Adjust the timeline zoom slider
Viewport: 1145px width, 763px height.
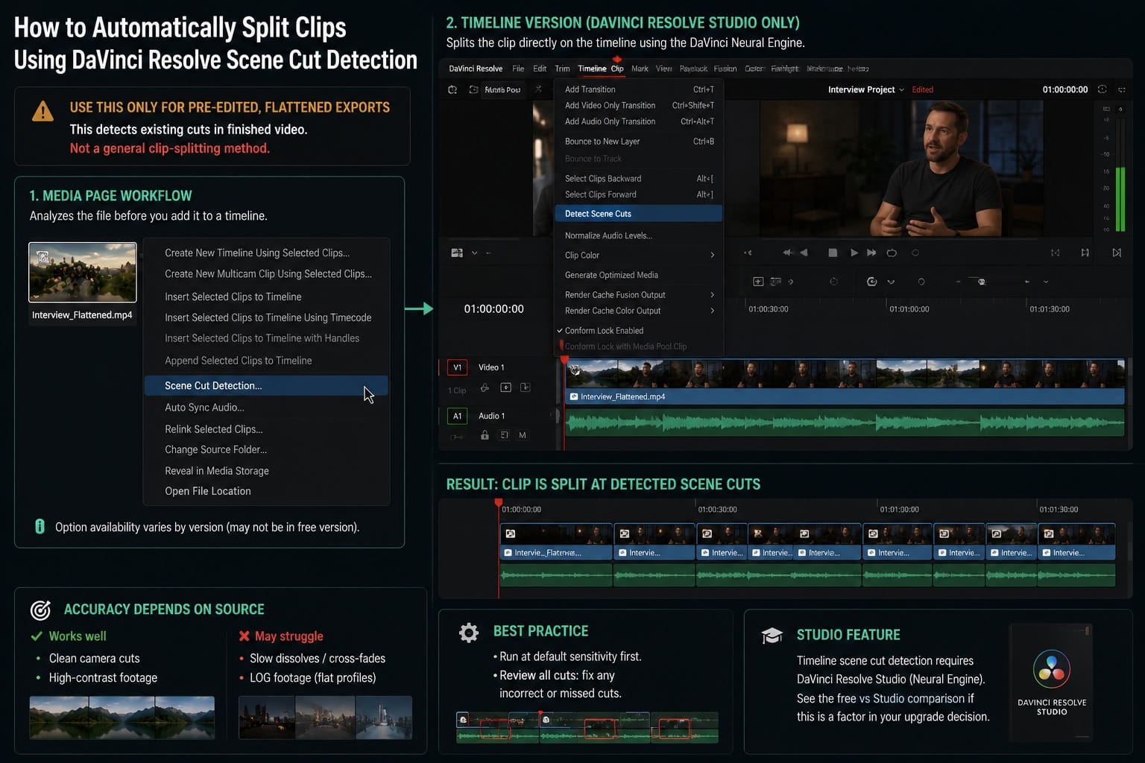coord(982,282)
